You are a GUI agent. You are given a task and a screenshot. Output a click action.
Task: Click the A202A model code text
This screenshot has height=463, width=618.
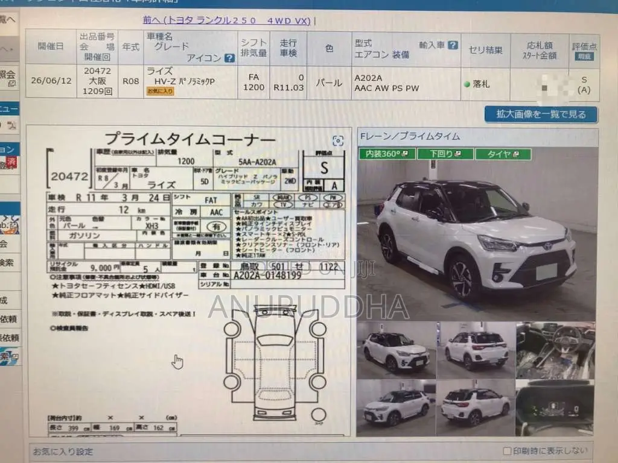pyautogui.click(x=368, y=78)
